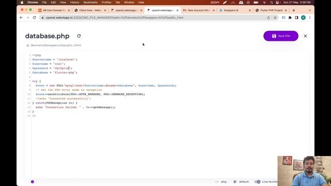Toggle the Line Numbers switch
This screenshot has width=331, height=186.
coord(257,181)
